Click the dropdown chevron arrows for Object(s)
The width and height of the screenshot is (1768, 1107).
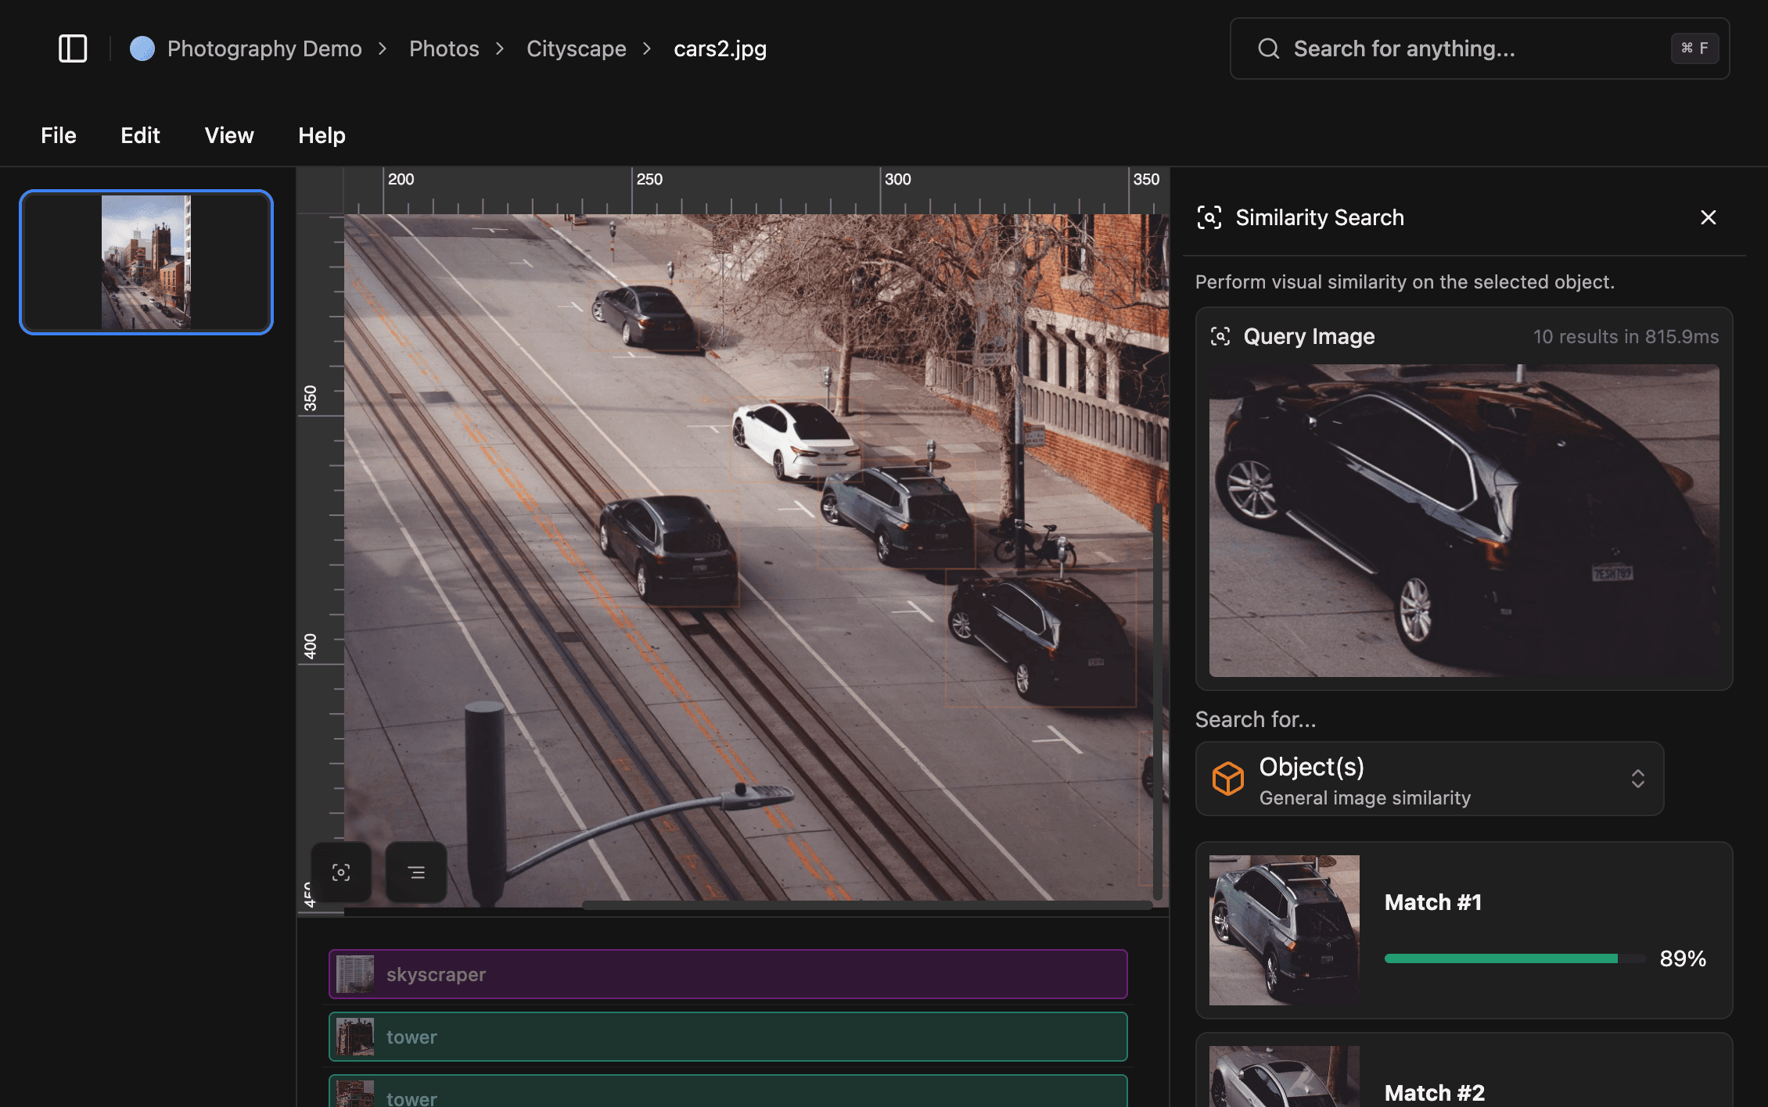point(1637,779)
